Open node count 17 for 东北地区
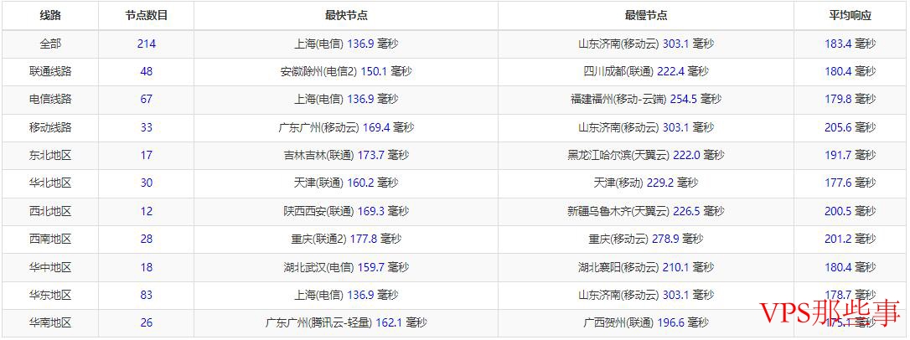910x340 pixels. (x=147, y=155)
